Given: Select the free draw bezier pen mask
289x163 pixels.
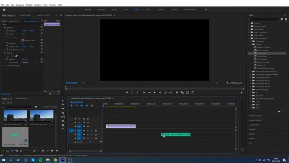Looking at the screenshot, I should click(x=16, y=56).
